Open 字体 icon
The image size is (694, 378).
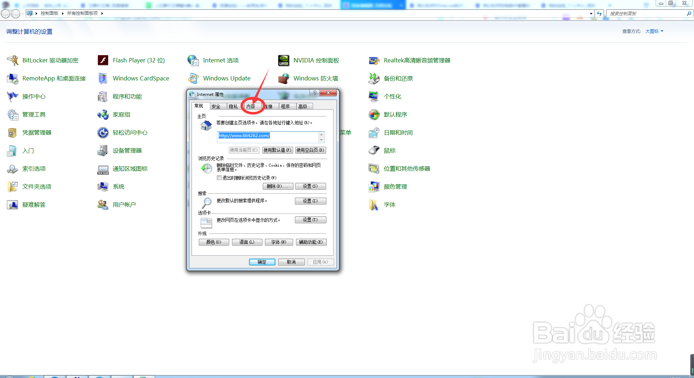[374, 205]
